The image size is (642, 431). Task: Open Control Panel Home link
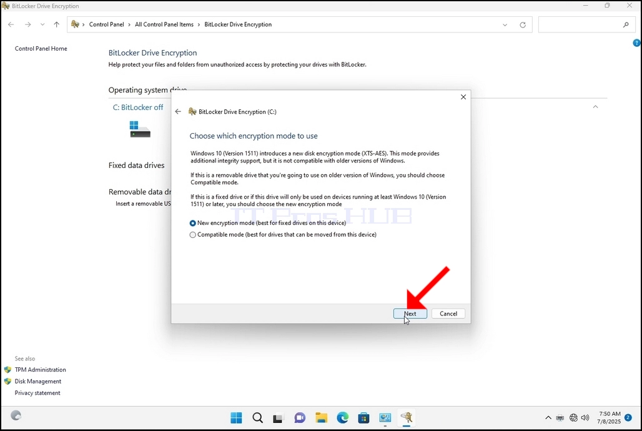coord(41,48)
